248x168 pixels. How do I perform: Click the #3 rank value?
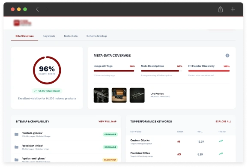pyautogui.click(x=179, y=154)
